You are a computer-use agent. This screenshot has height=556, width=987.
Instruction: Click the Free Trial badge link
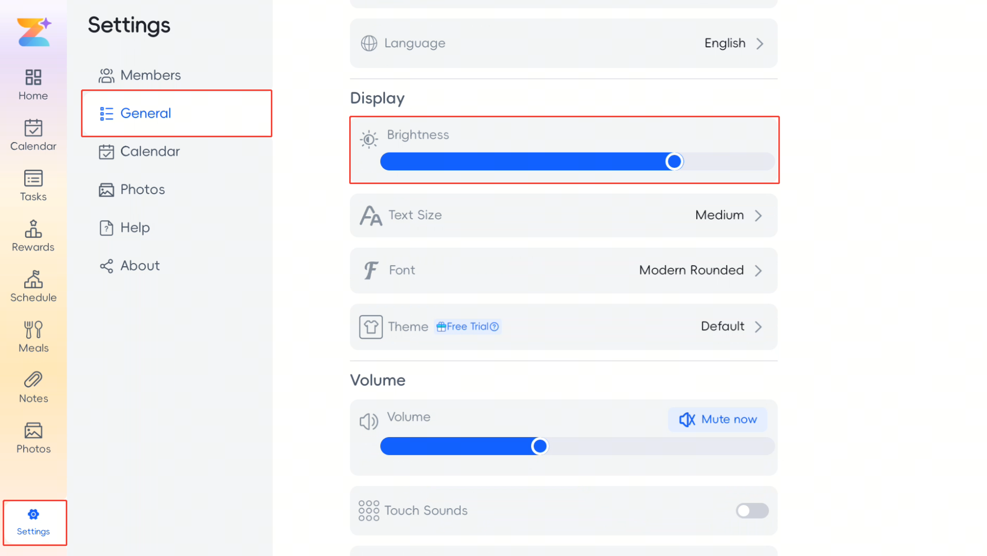pyautogui.click(x=467, y=327)
